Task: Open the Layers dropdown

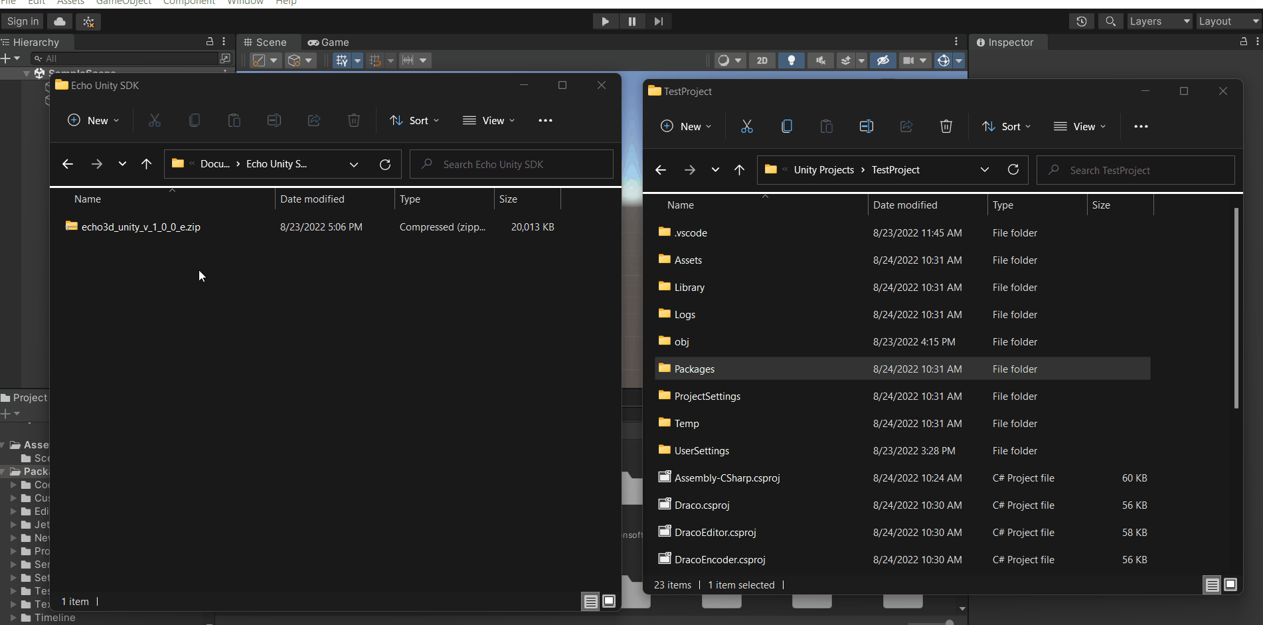Action: (x=1159, y=21)
